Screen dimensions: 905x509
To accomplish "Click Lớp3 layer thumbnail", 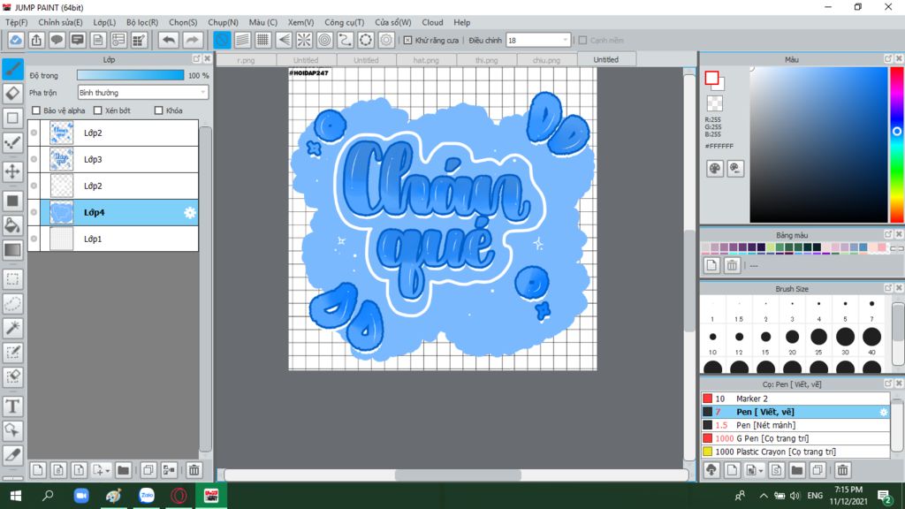I will tap(61, 159).
